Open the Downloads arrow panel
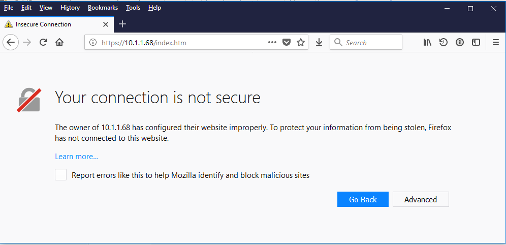Screen dimensions: 506x245 tap(319, 43)
